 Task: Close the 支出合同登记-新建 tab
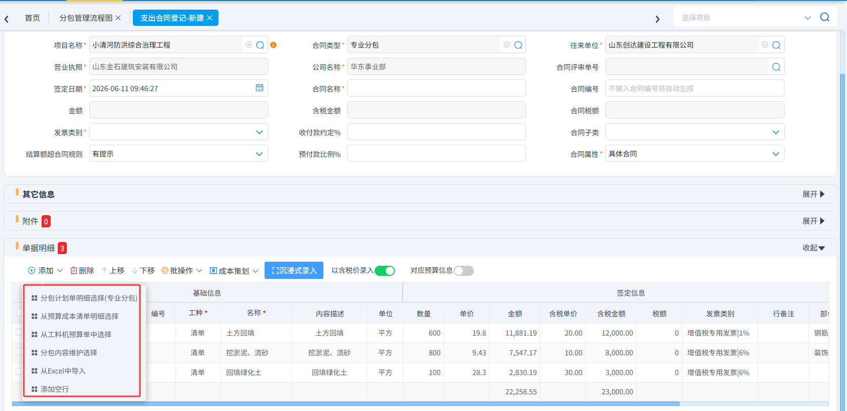pyautogui.click(x=209, y=18)
